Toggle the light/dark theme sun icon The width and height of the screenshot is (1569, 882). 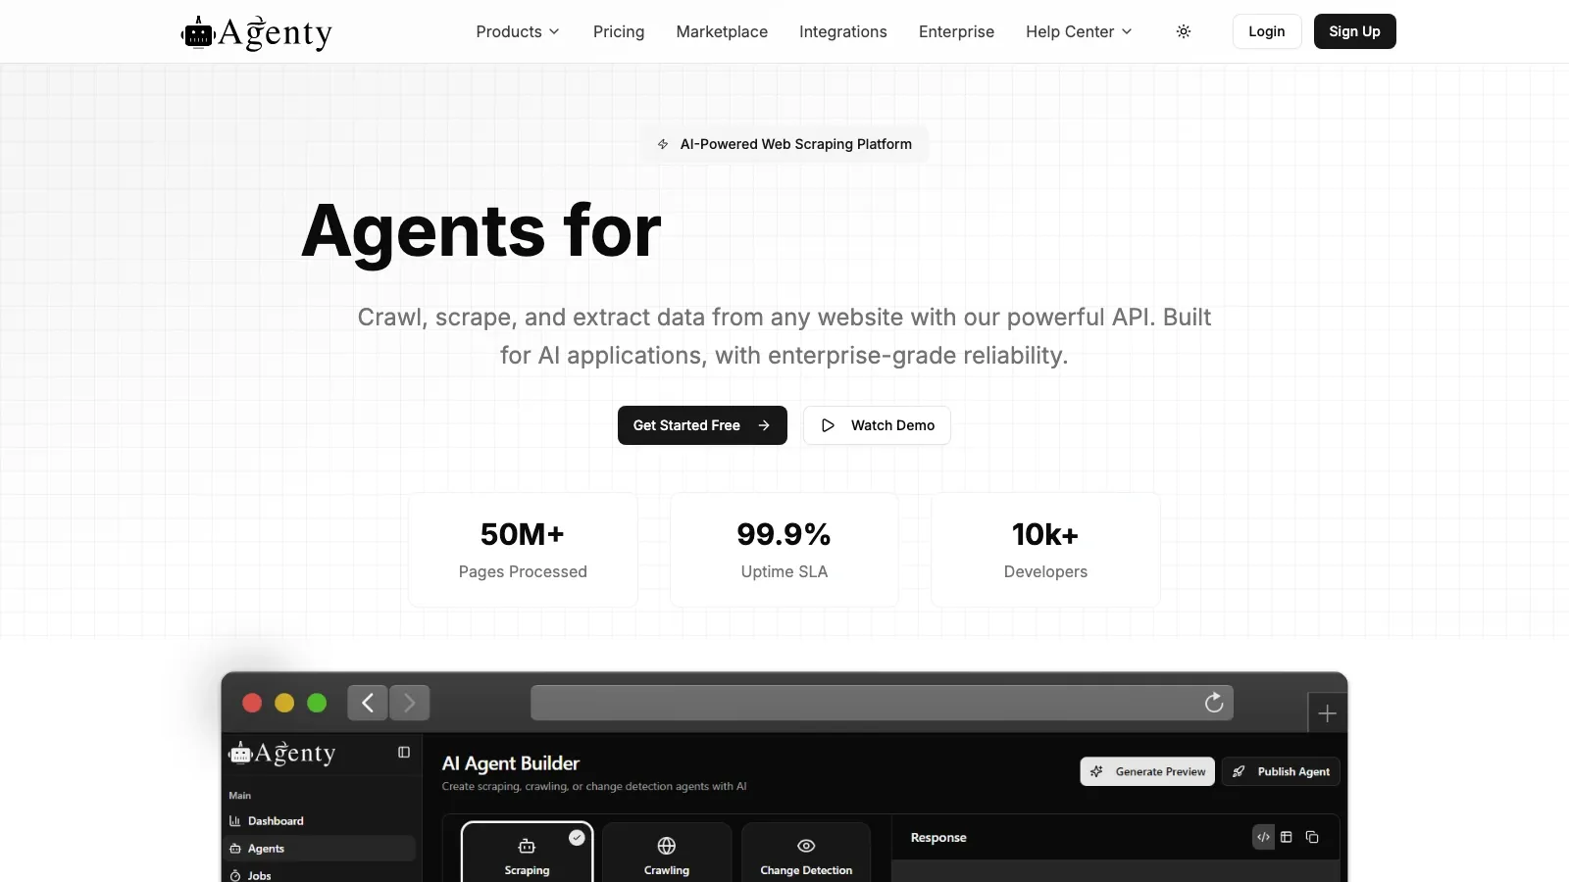[1184, 31]
